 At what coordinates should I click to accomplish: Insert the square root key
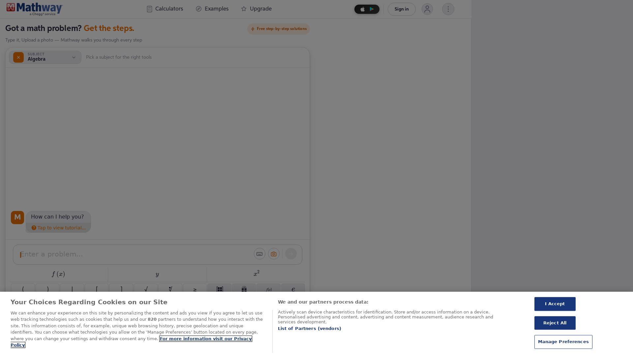pos(146,288)
